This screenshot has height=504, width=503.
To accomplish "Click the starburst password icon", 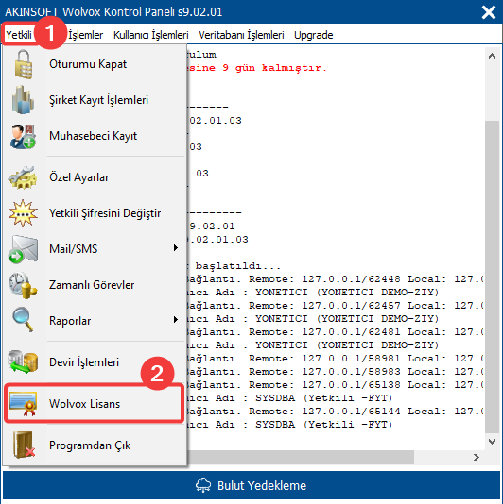I will (23, 213).
